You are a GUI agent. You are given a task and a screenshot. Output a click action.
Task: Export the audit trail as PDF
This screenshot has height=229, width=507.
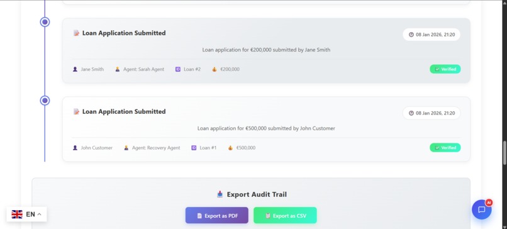tap(216, 215)
